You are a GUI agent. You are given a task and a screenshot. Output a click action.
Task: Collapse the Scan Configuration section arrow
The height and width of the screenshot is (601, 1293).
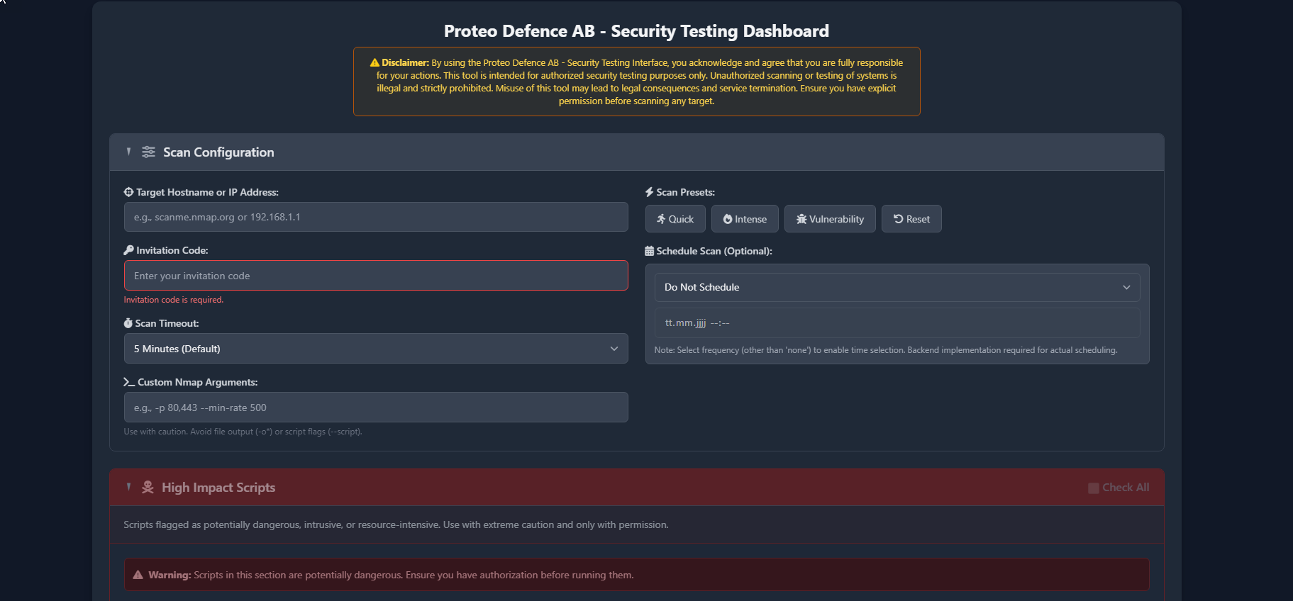[x=128, y=152]
